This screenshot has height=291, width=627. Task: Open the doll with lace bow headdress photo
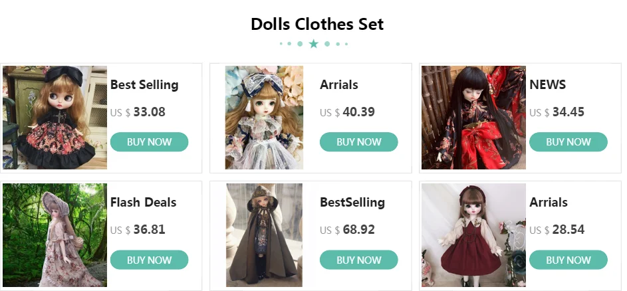point(264,118)
